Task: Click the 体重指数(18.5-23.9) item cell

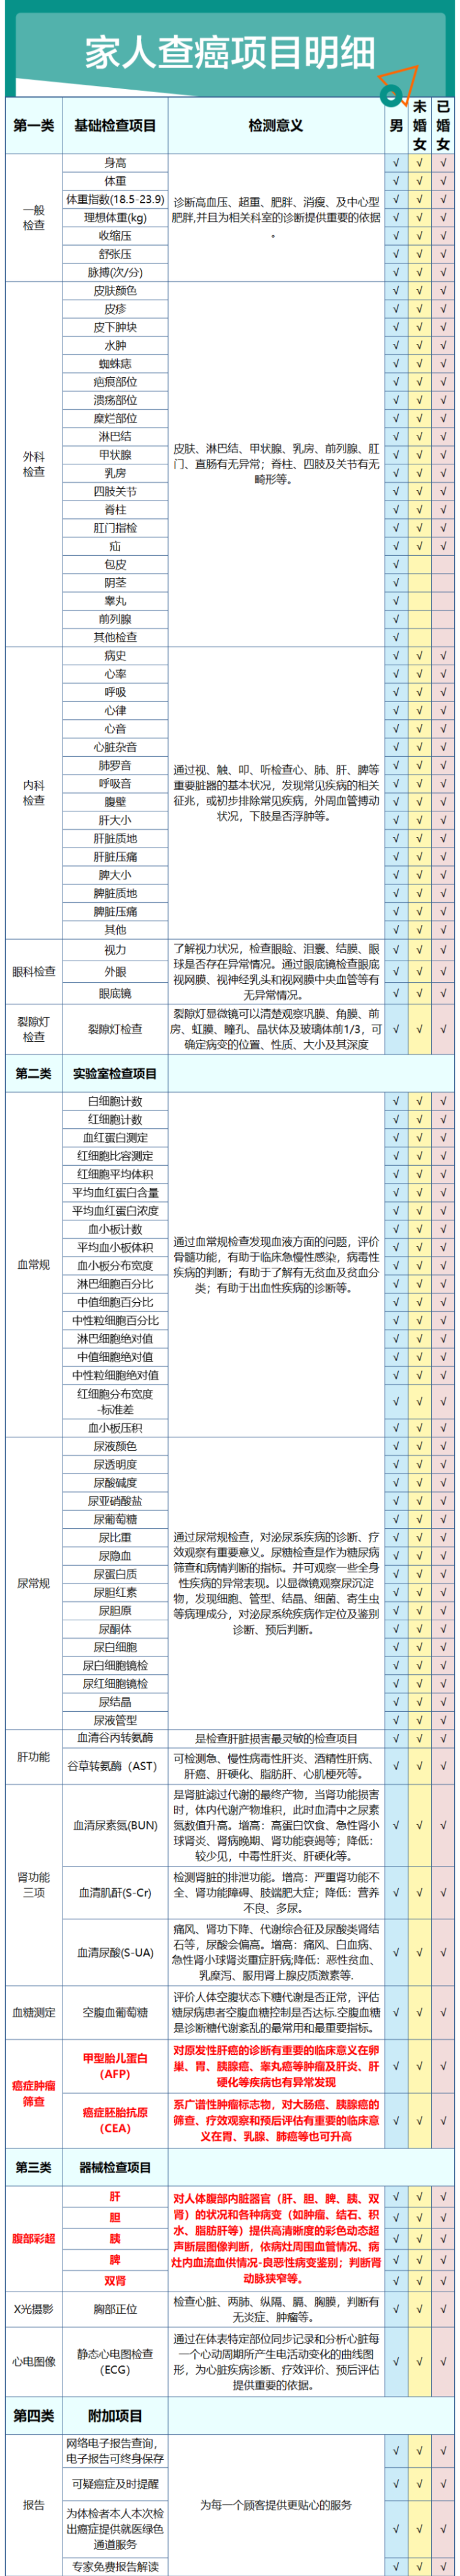Action: point(115,199)
